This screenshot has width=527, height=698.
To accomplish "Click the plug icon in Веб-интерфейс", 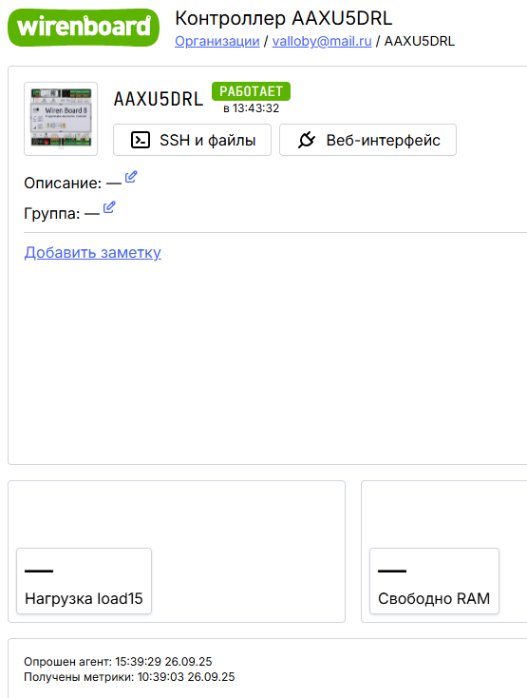I will click(x=307, y=140).
